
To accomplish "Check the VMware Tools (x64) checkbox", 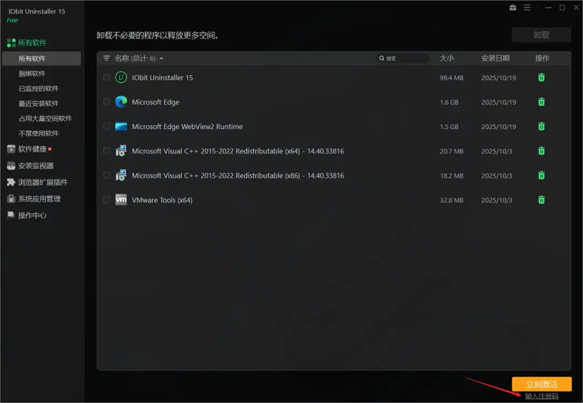I will (107, 200).
